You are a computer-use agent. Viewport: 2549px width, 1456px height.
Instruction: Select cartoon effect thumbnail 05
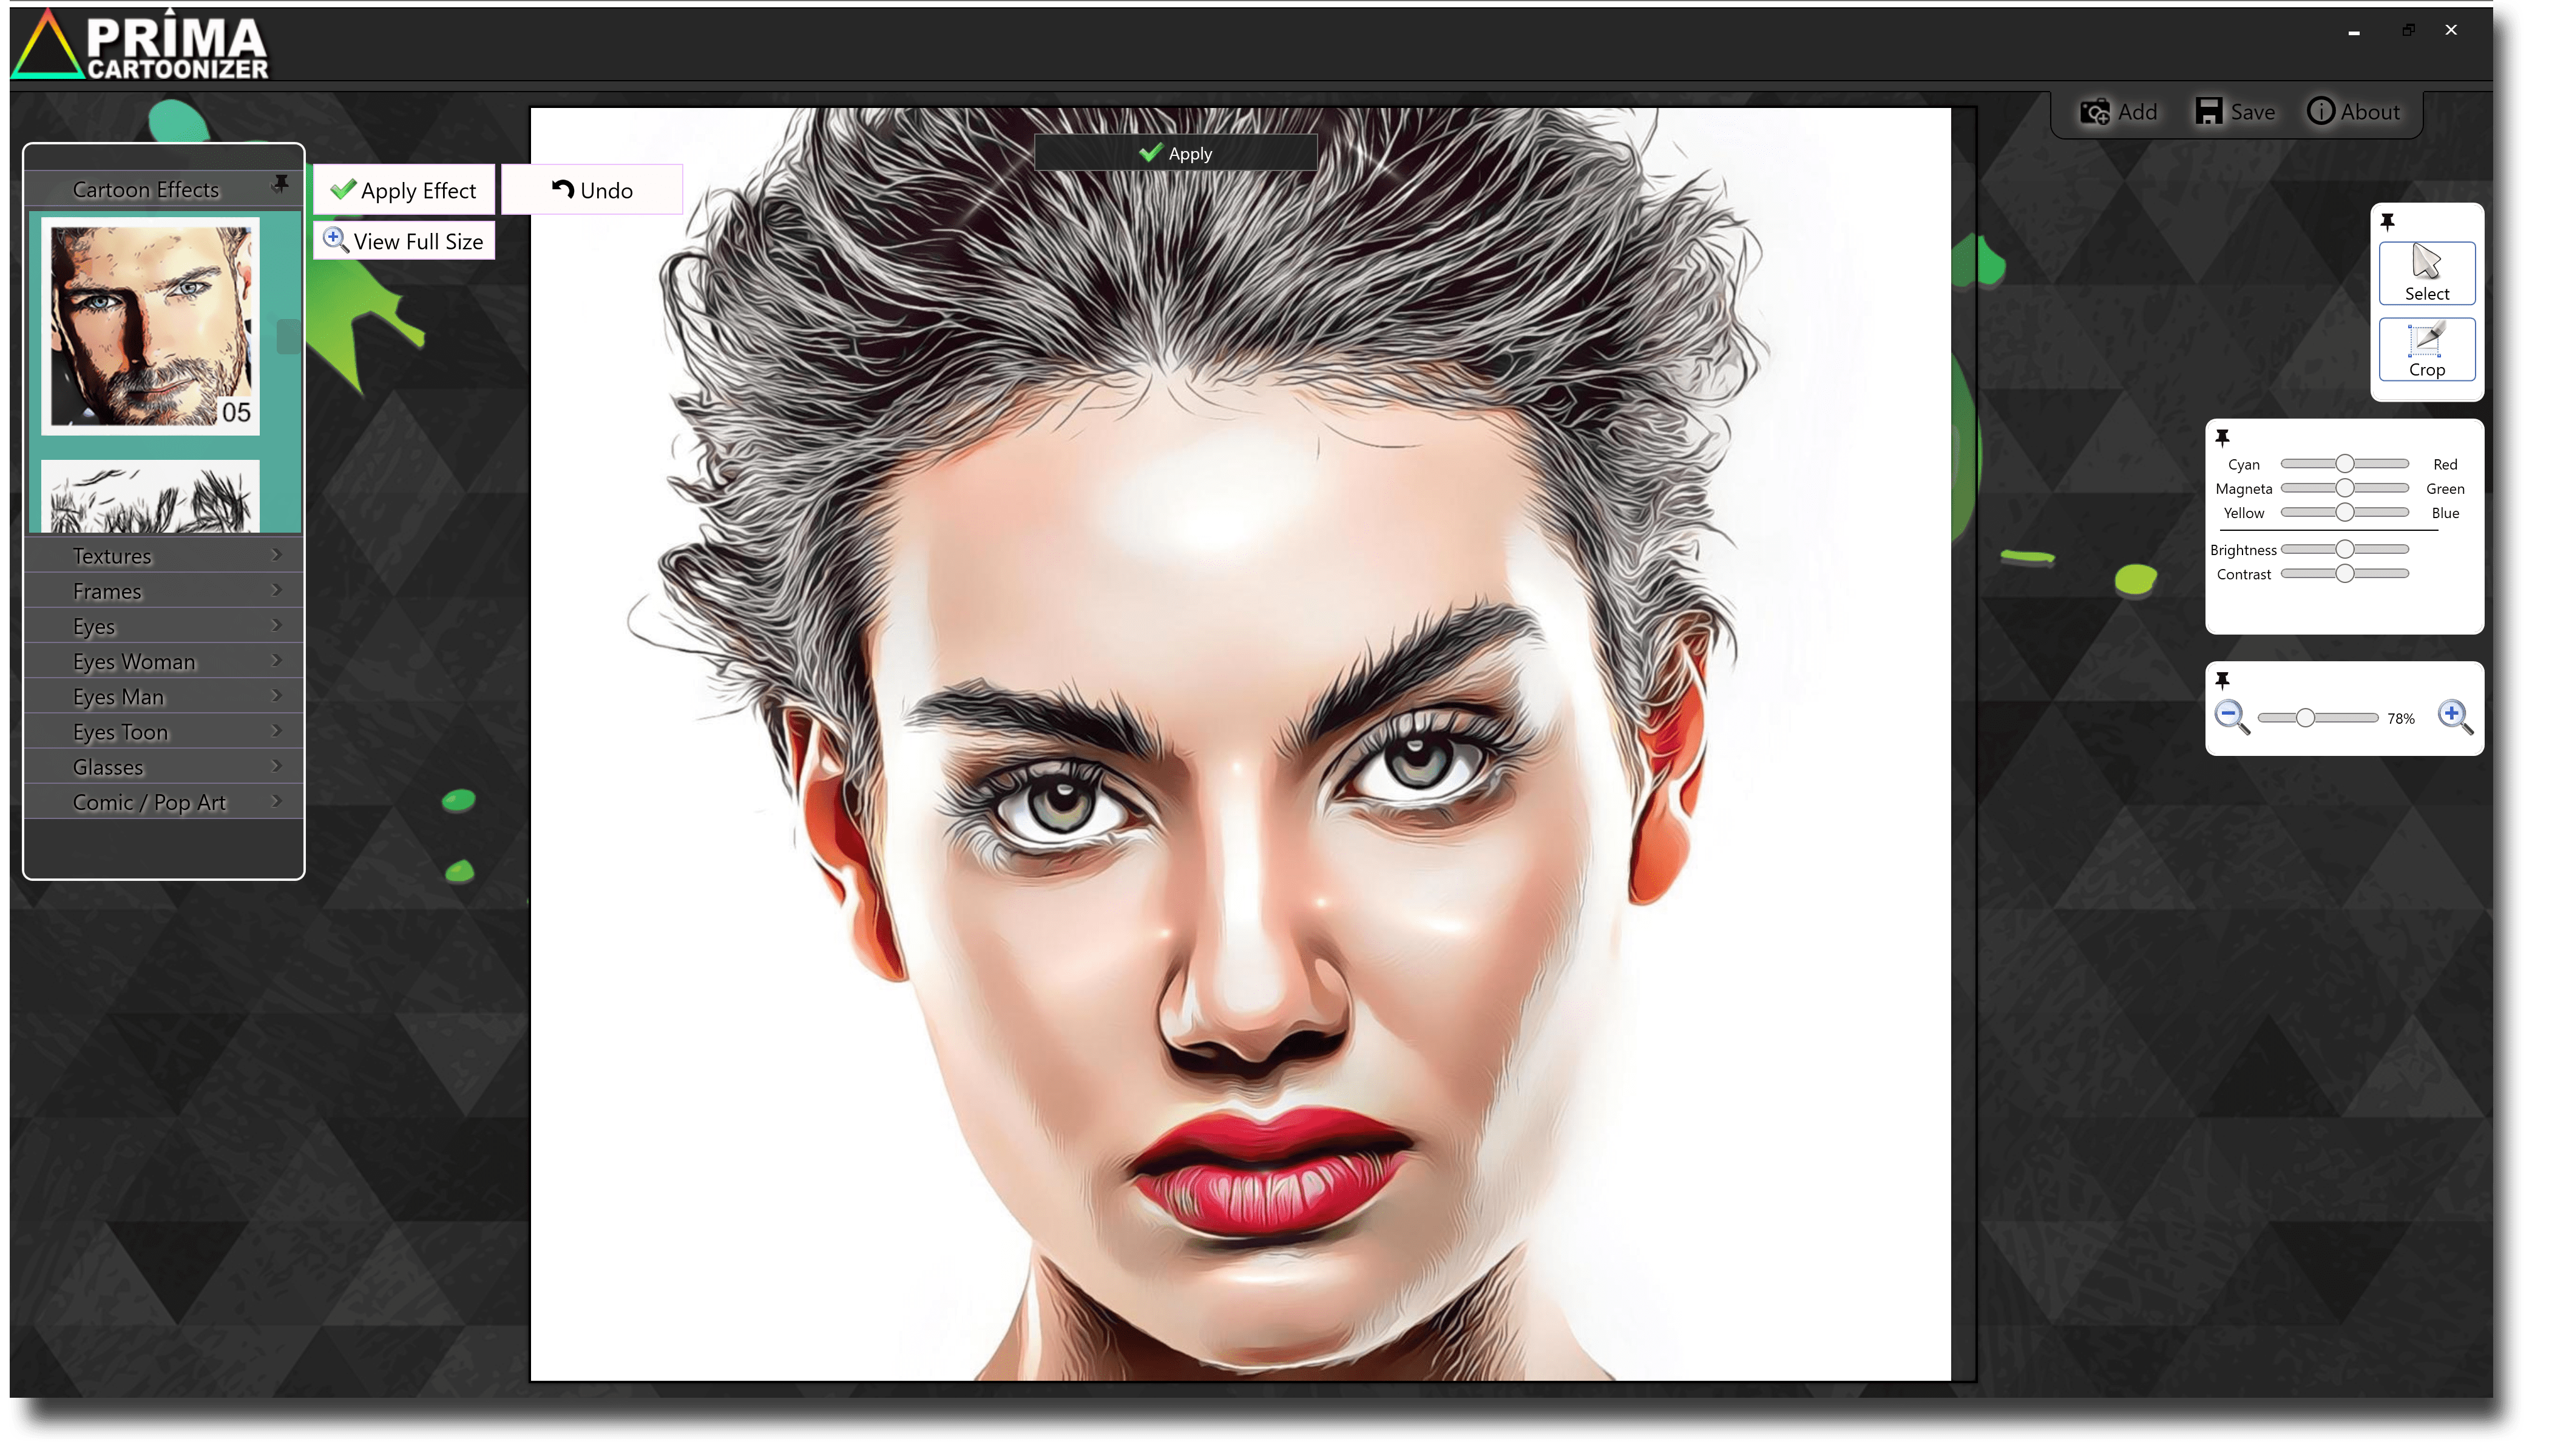[150, 326]
